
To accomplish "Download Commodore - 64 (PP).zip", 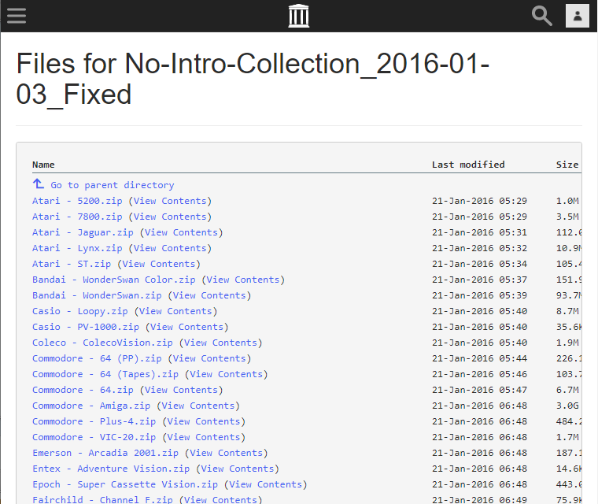I will pos(97,358).
